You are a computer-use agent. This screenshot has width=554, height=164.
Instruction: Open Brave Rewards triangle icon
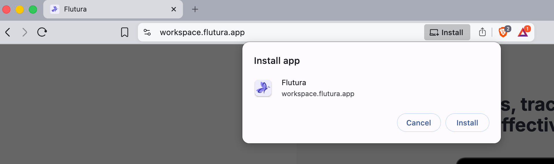pyautogui.click(x=523, y=32)
